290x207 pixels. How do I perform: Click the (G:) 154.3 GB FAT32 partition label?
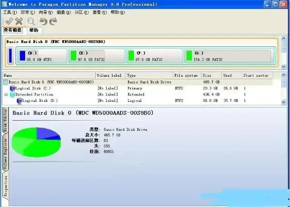(x=208, y=56)
